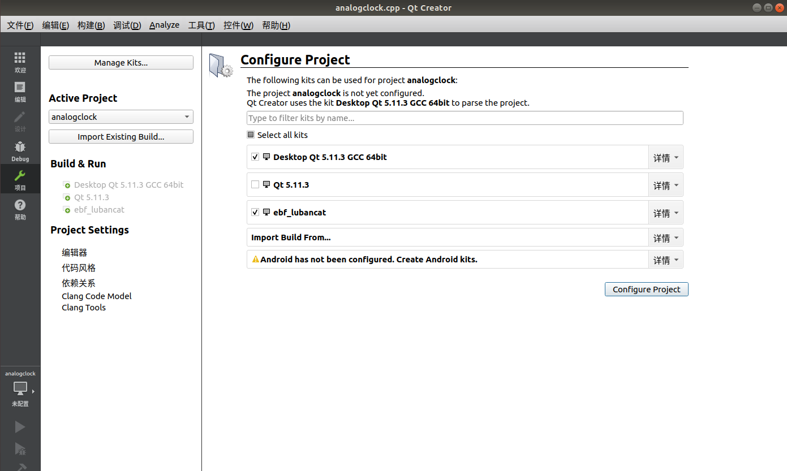The width and height of the screenshot is (787, 471).
Task: Open the 帮助 help mode
Action: point(20,209)
